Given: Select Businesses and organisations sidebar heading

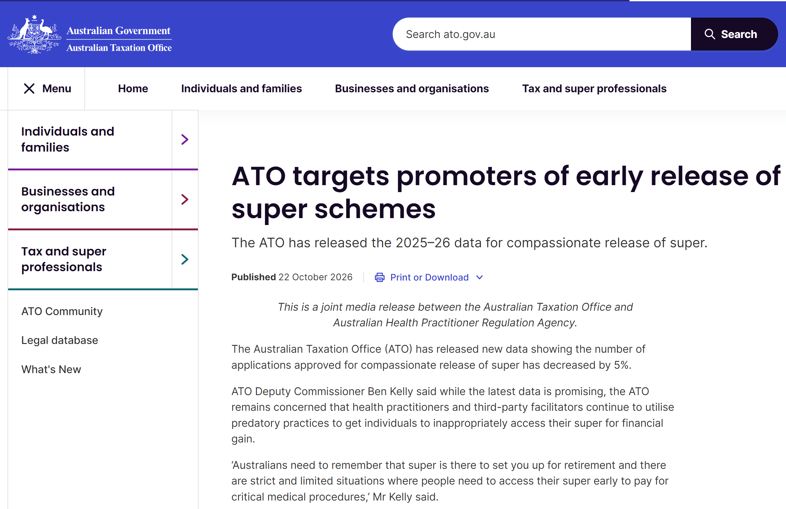Looking at the screenshot, I should 68,199.
